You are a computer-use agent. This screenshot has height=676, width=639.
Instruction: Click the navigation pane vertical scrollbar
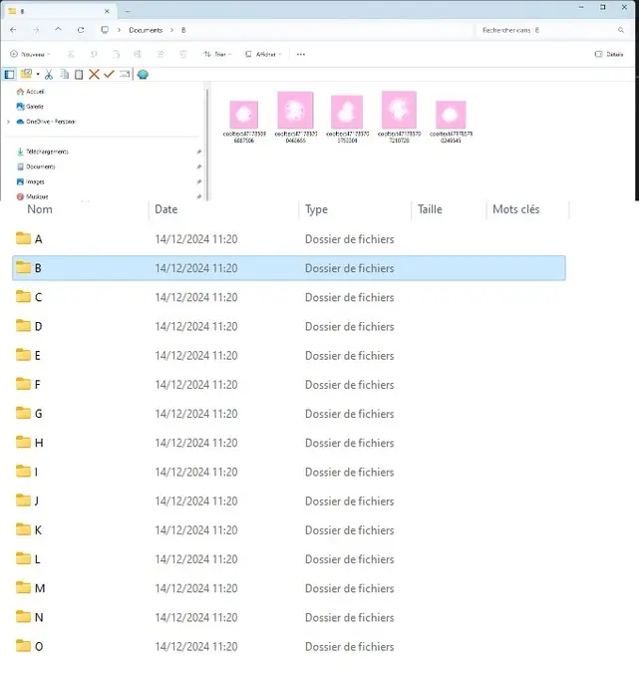(207, 145)
